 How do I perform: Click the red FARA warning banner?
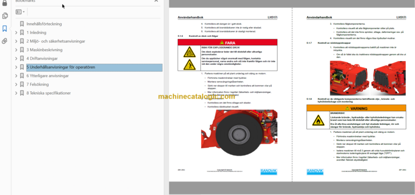click(x=227, y=43)
